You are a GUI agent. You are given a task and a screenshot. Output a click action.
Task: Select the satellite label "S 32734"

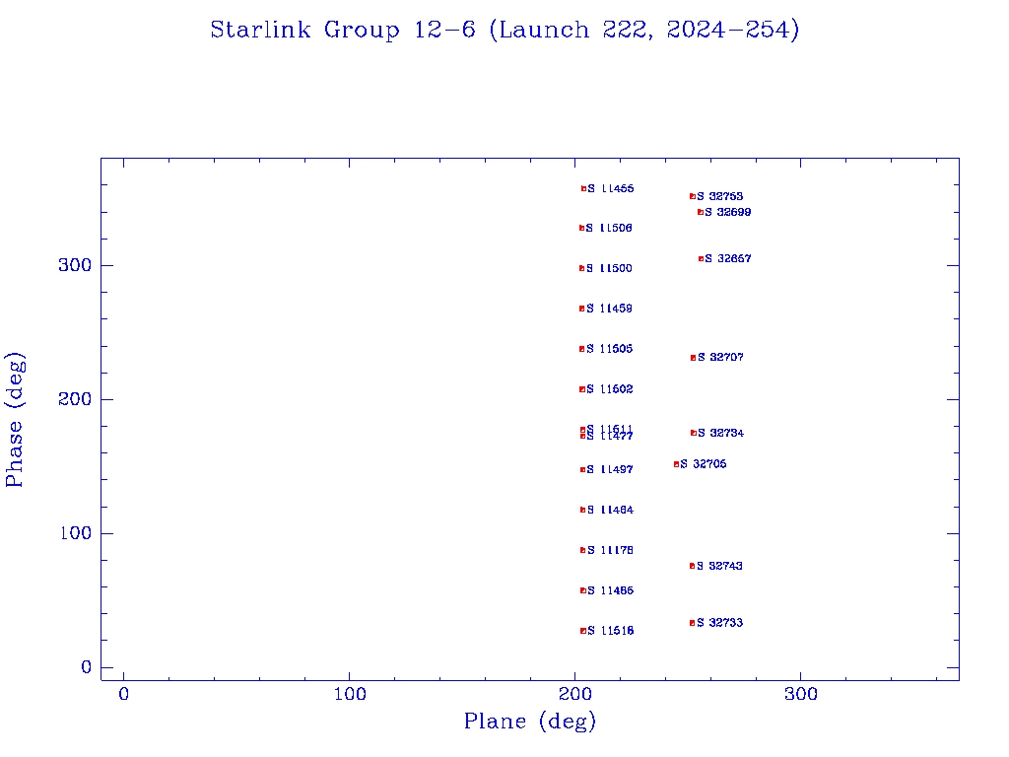(x=720, y=434)
